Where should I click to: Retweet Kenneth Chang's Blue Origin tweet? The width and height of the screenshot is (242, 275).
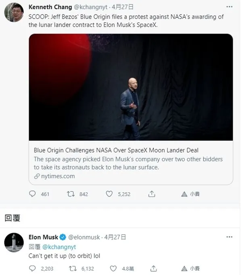(x=71, y=194)
